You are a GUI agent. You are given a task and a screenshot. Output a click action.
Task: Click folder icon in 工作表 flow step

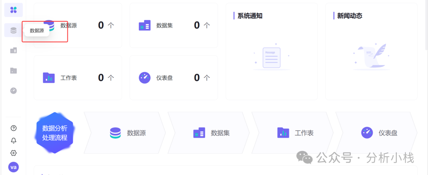283,133
